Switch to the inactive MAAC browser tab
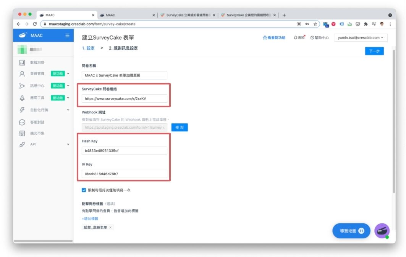 pyautogui.click(x=127, y=15)
